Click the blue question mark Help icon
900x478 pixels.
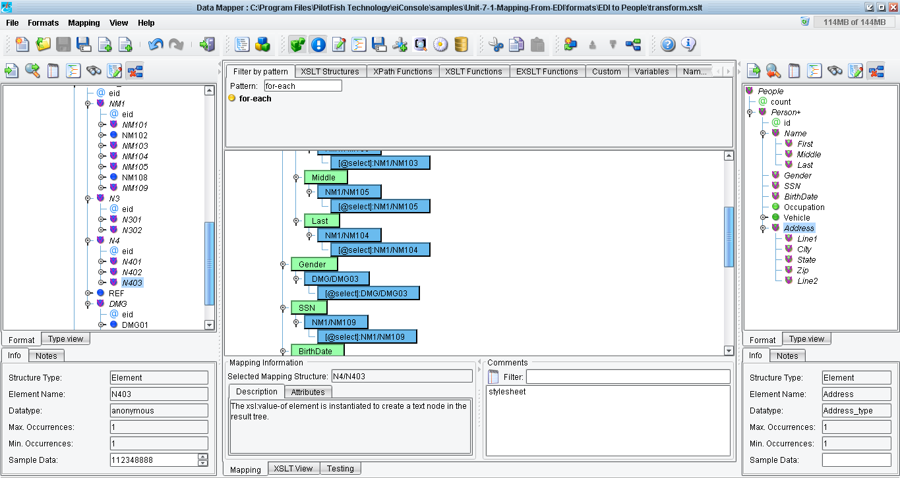pyautogui.click(x=668, y=44)
